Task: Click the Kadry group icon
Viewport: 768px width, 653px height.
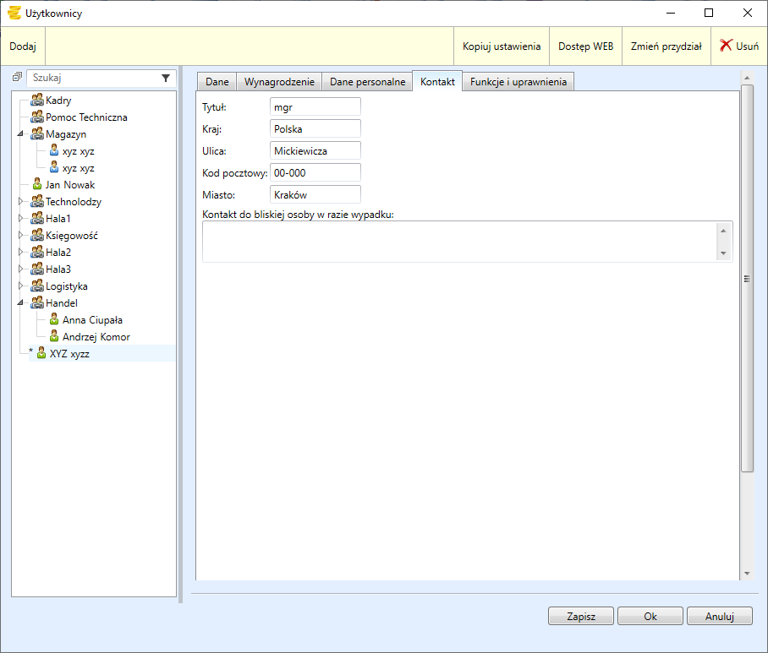Action: pos(37,101)
